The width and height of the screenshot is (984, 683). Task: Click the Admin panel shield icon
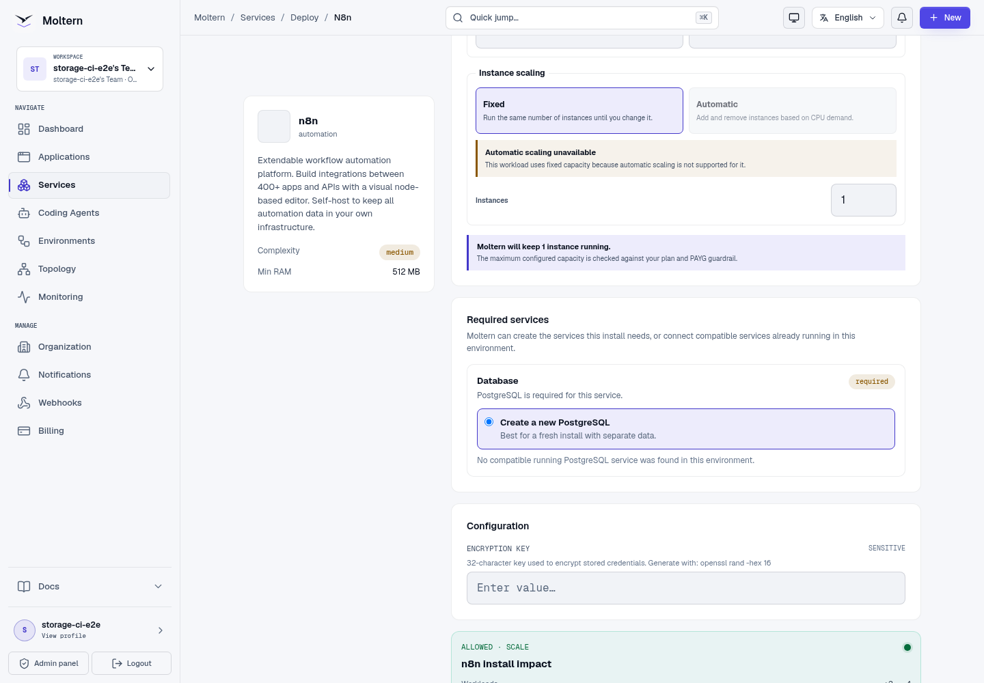[x=24, y=663]
